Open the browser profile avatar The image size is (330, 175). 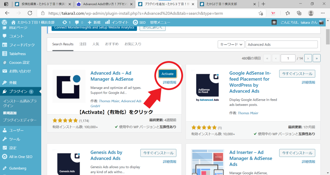click(x=311, y=13)
